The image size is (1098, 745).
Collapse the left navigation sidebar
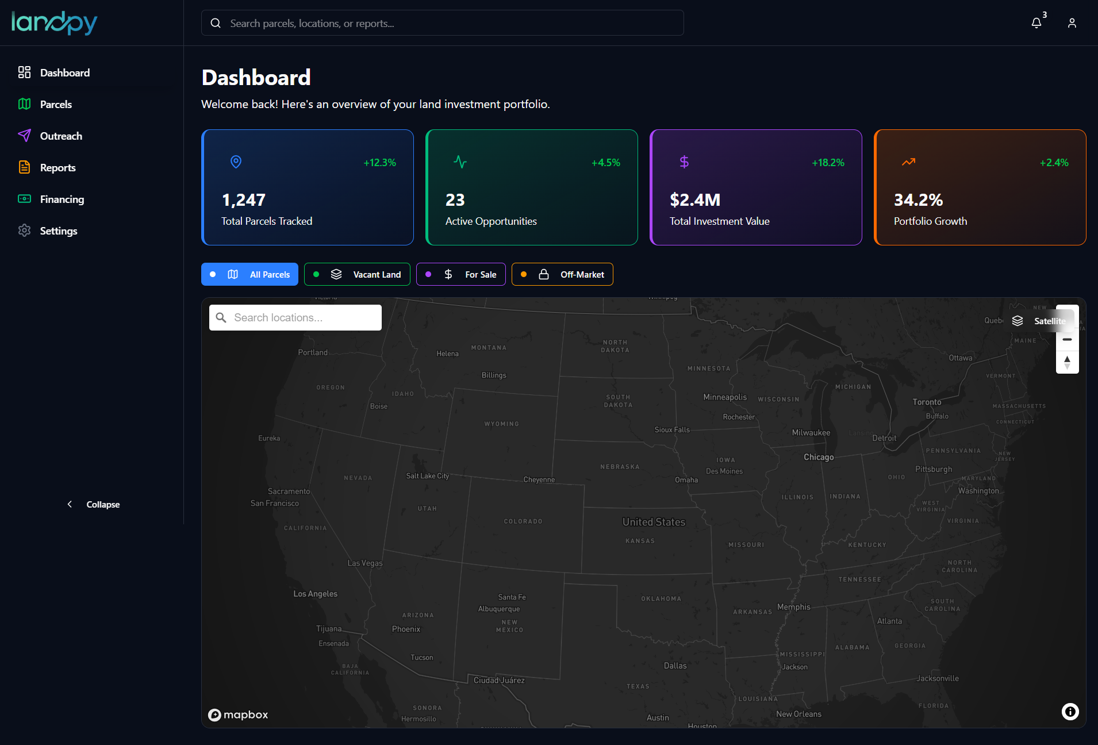point(93,504)
